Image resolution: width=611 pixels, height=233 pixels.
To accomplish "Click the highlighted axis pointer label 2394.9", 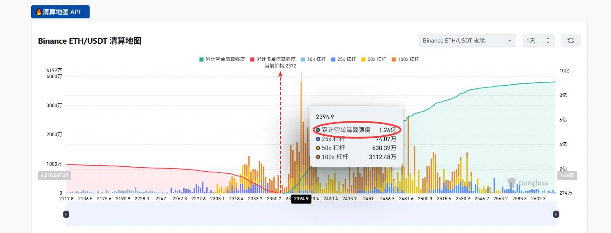I will click(x=301, y=199).
